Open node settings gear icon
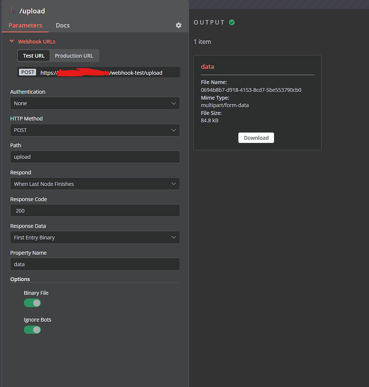Viewport: 369px width, 387px height. point(179,25)
